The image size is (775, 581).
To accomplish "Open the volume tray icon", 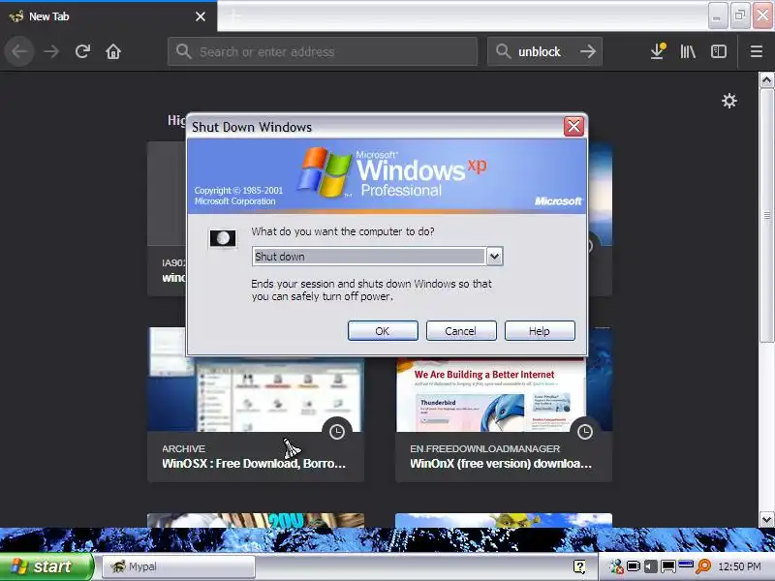I will (650, 566).
